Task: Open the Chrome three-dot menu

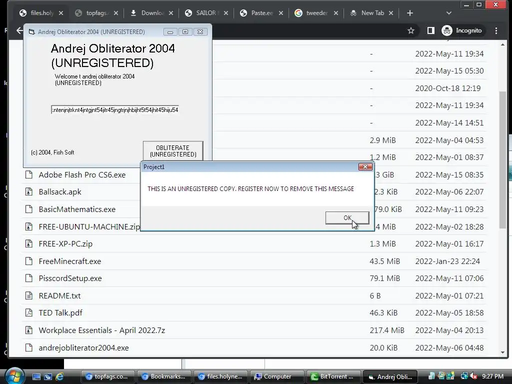Action: [496, 30]
